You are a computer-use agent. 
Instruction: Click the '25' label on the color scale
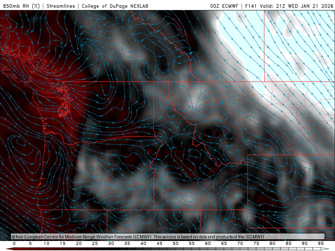(x=95, y=243)
